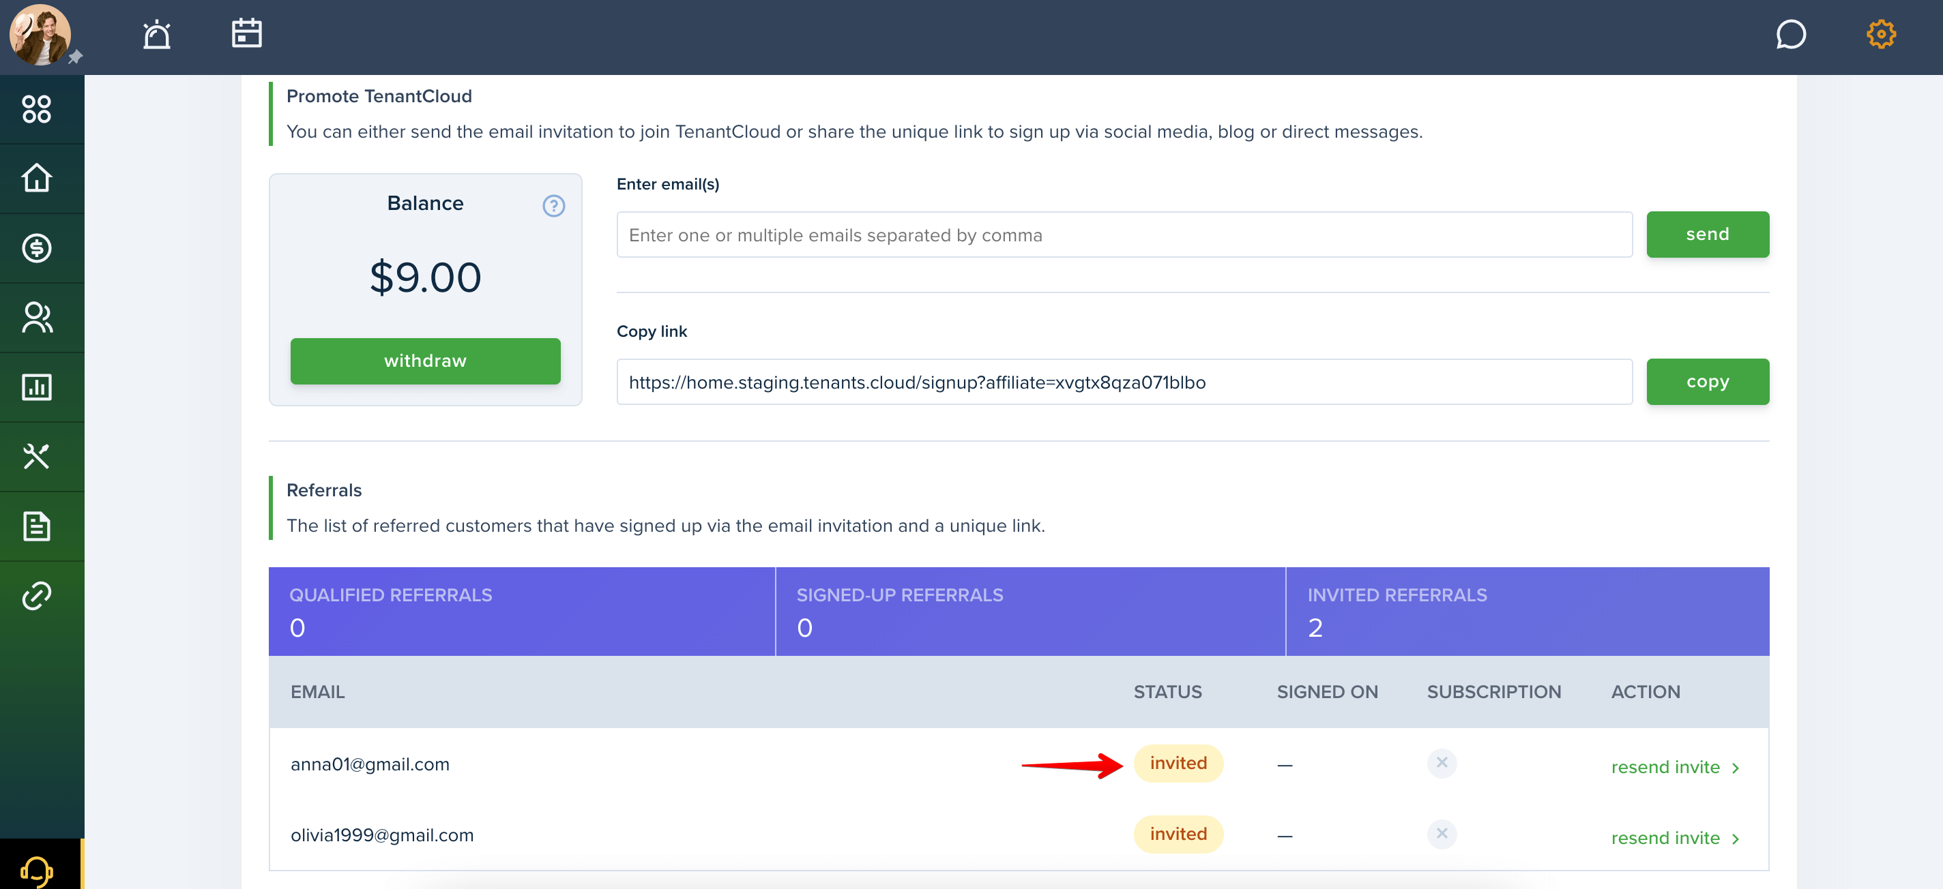Copy the affiliate signup link
Viewport: 1943px width, 889px height.
[x=1707, y=382]
